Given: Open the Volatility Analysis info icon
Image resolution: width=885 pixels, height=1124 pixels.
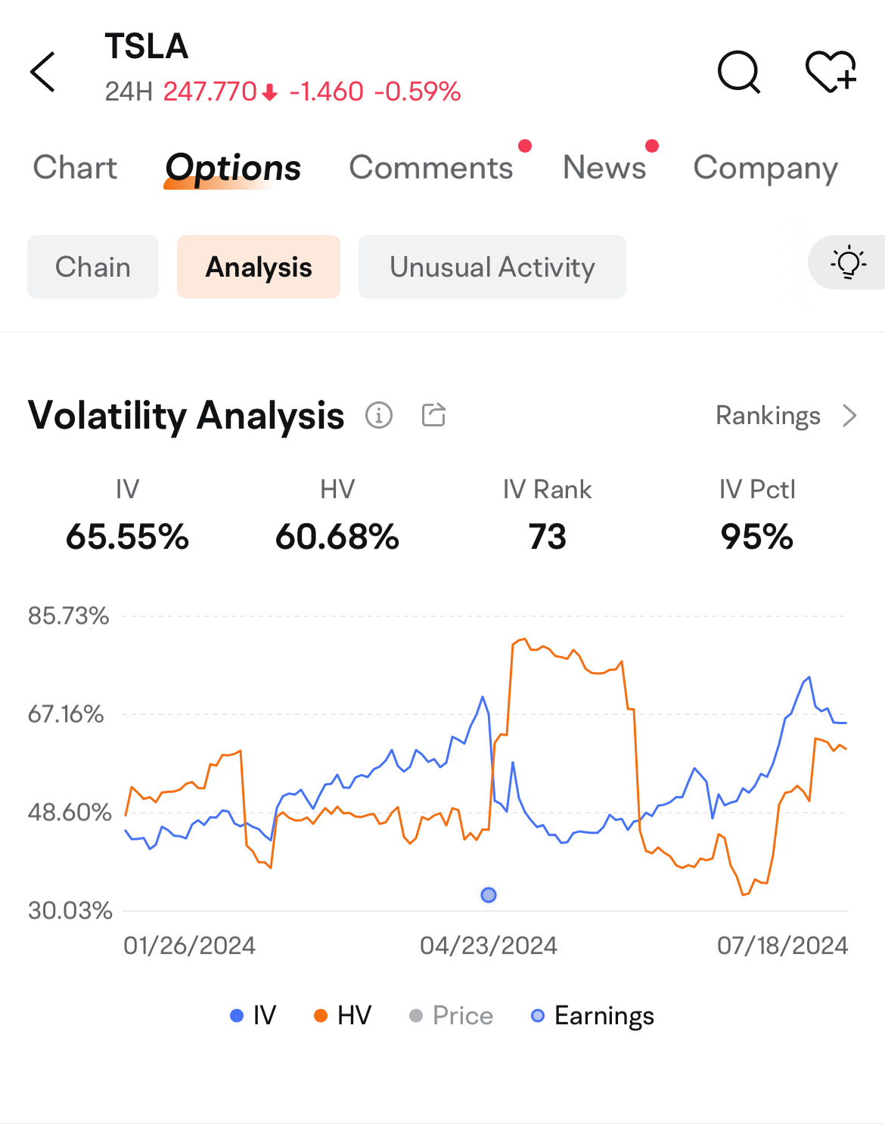Looking at the screenshot, I should click(379, 415).
